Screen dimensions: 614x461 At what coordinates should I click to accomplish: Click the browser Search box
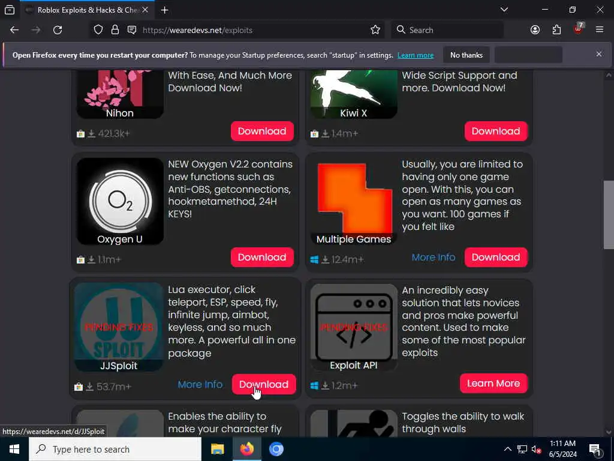[x=447, y=30]
